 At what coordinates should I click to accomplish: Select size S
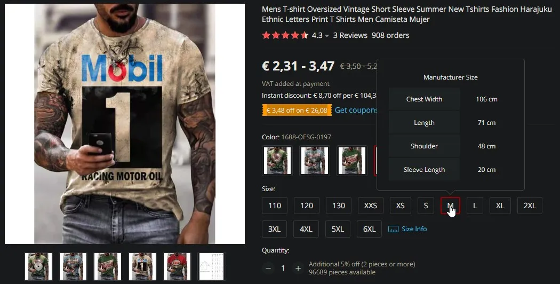click(x=426, y=206)
